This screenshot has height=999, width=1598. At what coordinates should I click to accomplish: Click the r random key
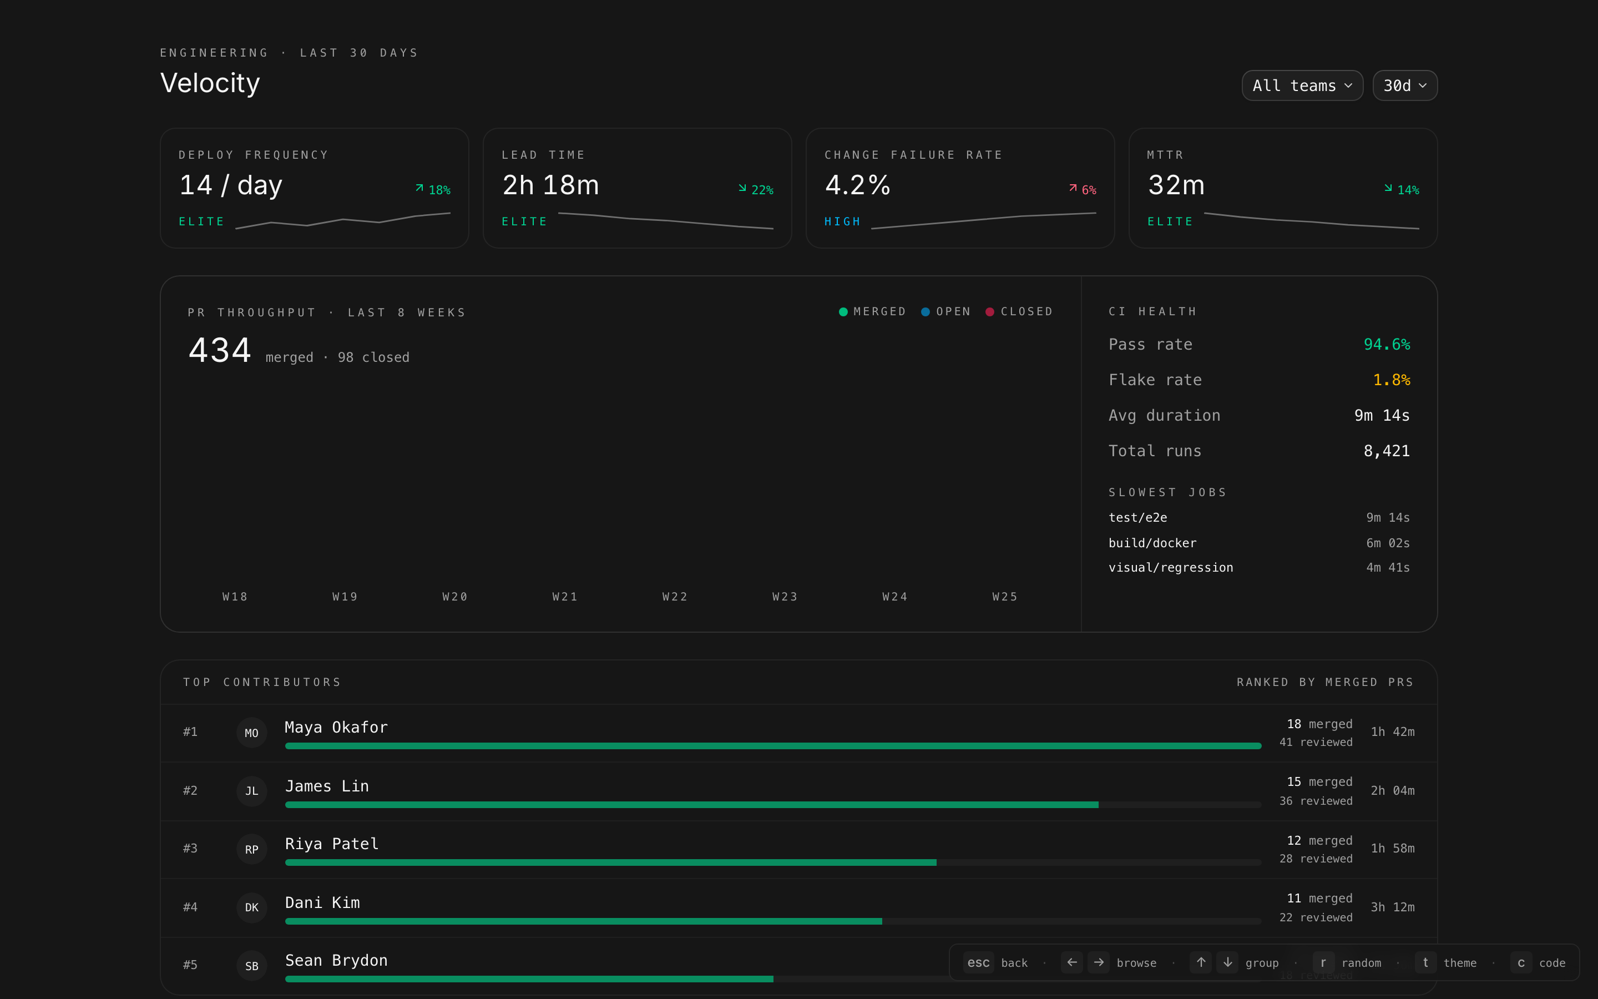tap(1323, 963)
